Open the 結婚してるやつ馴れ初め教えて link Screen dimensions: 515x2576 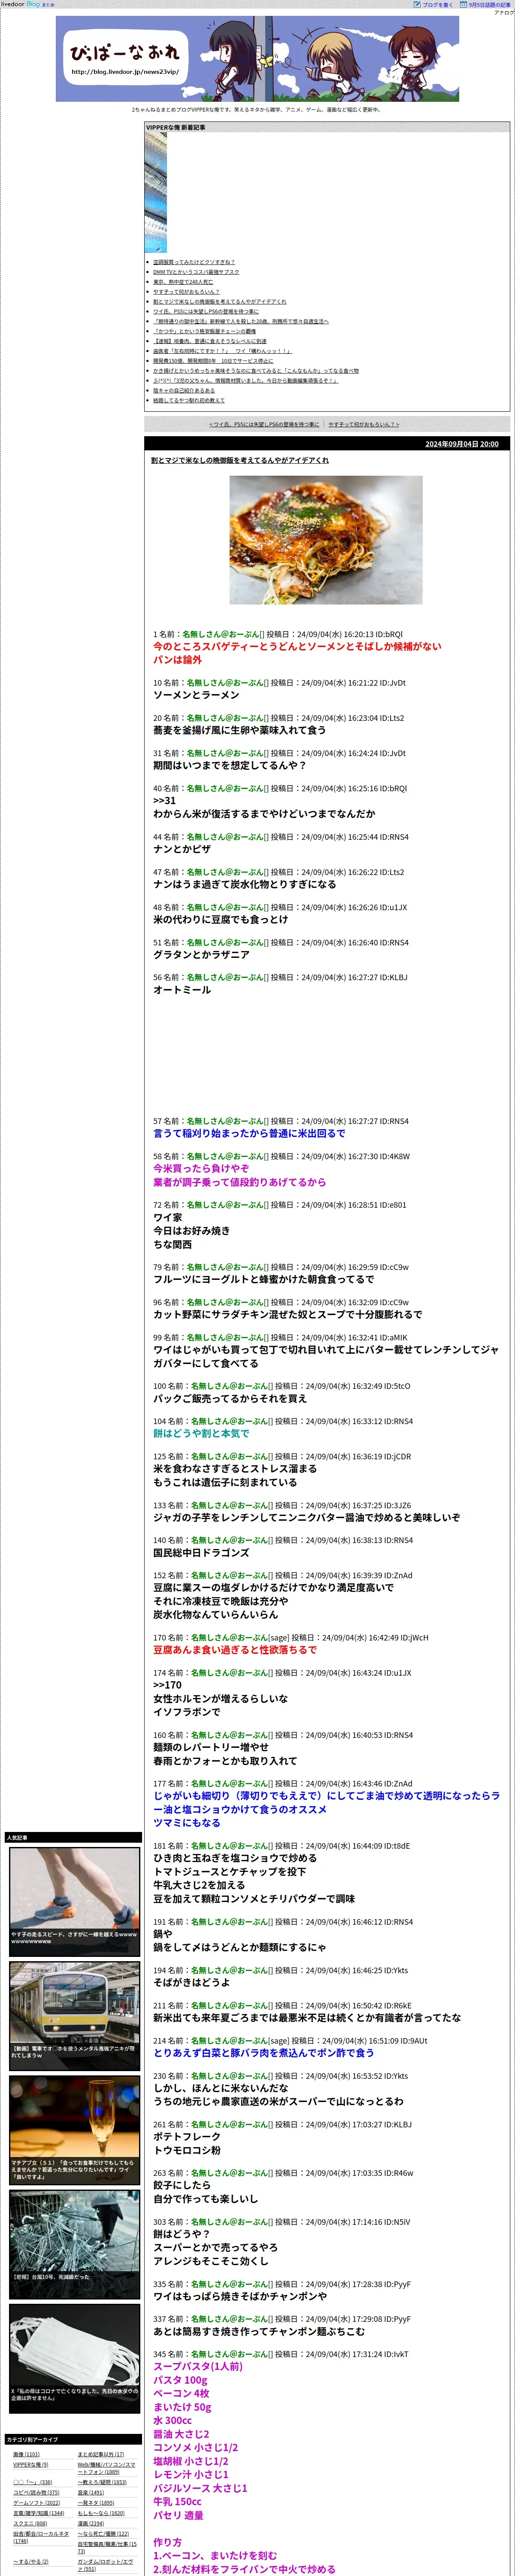pos(189,400)
